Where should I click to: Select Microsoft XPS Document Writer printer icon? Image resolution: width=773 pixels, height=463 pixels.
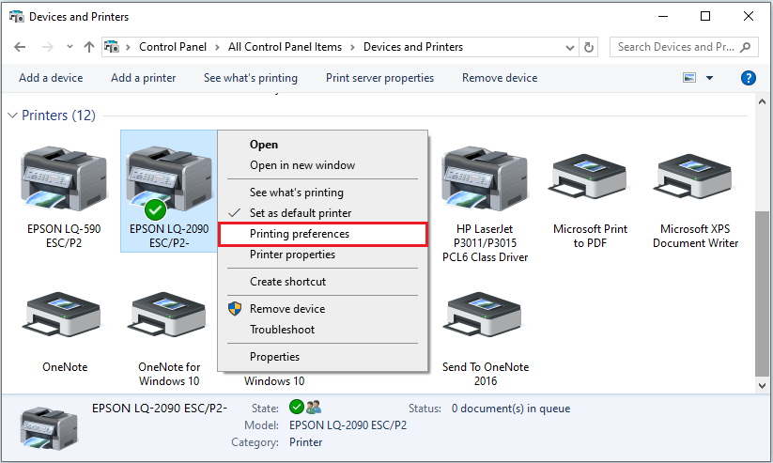click(x=698, y=178)
